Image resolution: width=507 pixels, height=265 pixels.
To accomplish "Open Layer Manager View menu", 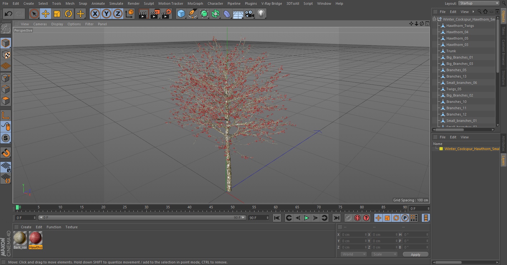I will click(x=465, y=137).
